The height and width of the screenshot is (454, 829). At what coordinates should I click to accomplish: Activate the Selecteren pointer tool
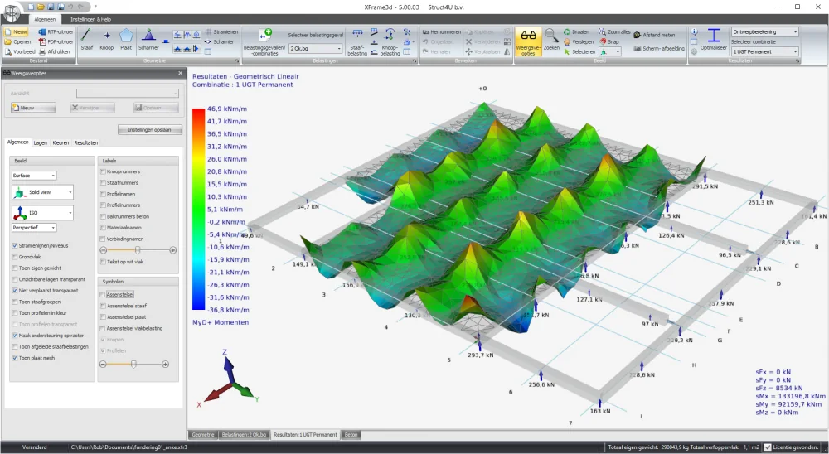(579, 52)
